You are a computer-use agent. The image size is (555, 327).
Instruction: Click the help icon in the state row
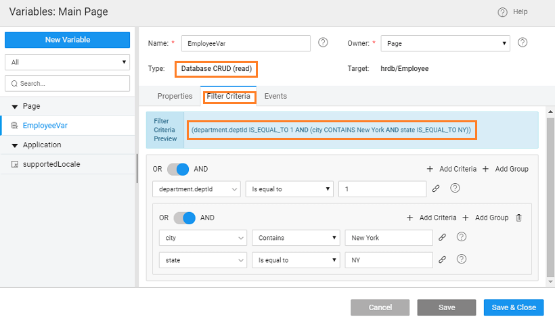coord(462,259)
